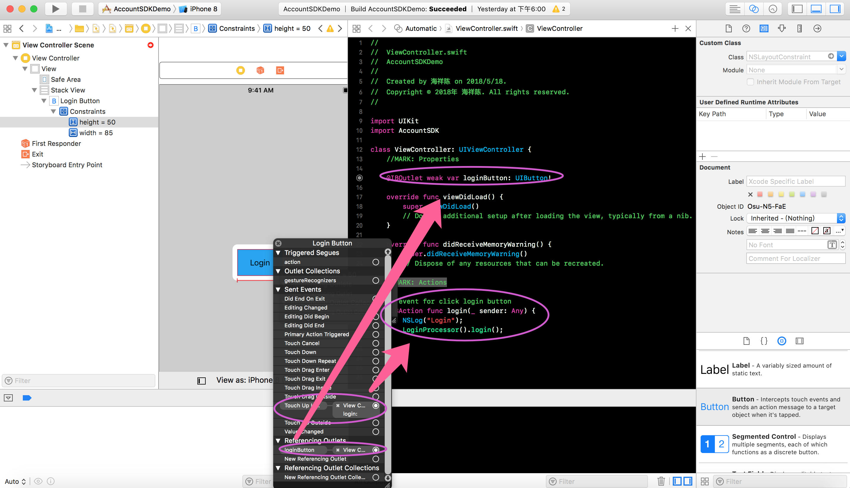The height and width of the screenshot is (488, 850).
Task: Click the Assistant Editor toggle icon
Action: (755, 9)
